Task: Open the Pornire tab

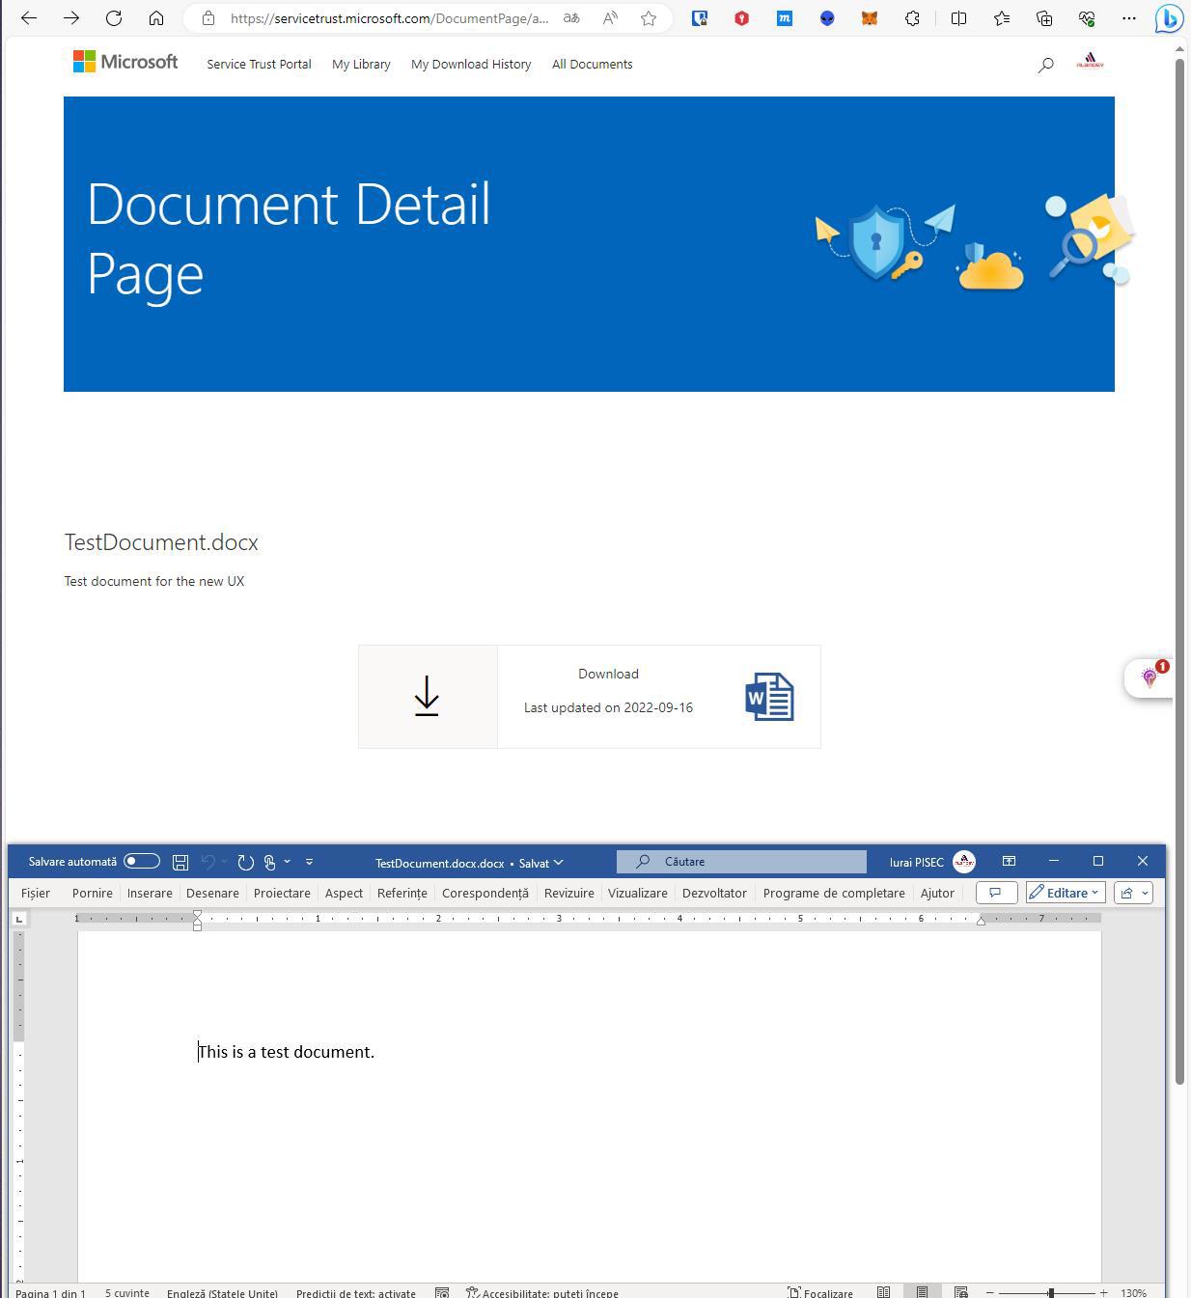Action: pos(92,893)
